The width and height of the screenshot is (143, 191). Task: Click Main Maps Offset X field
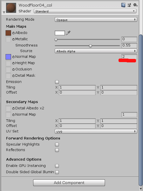(77, 93)
